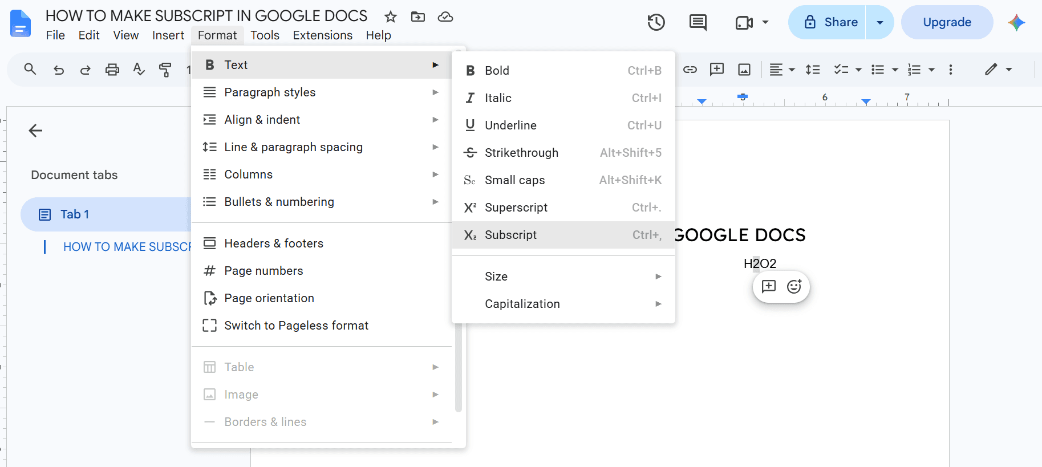The width and height of the screenshot is (1042, 467).
Task: Open Share options dropdown arrow
Action: [x=880, y=22]
